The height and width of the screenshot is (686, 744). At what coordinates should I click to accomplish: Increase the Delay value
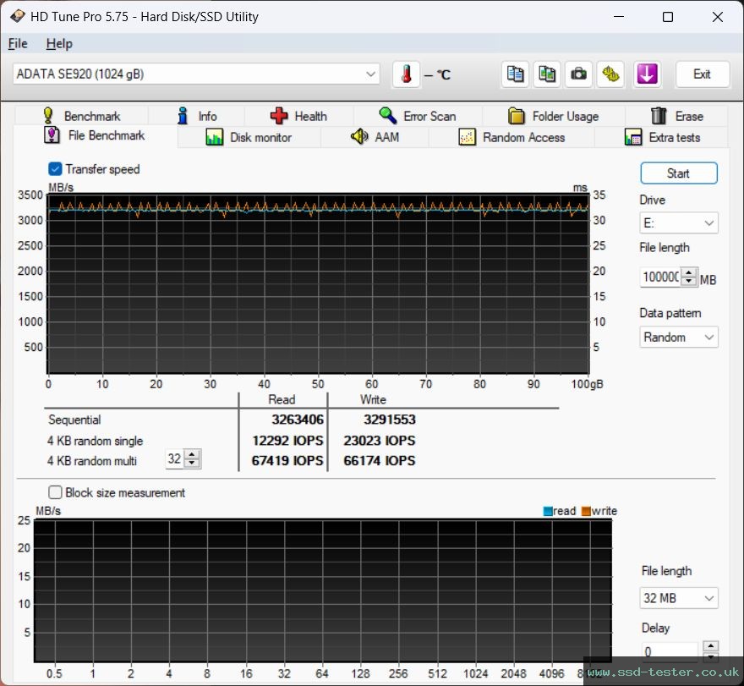point(710,646)
